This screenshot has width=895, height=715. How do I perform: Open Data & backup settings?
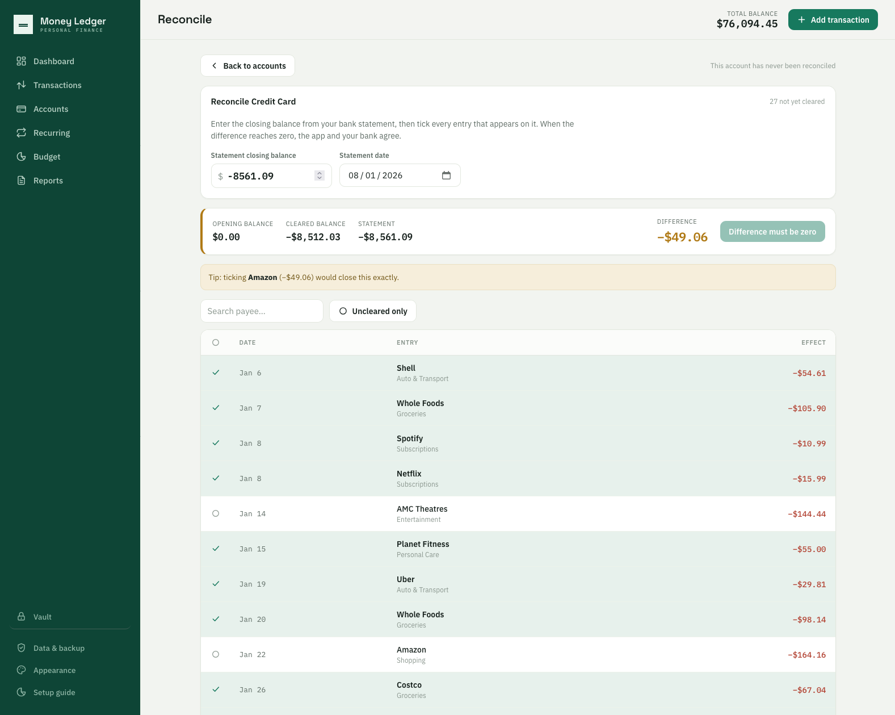click(x=70, y=648)
